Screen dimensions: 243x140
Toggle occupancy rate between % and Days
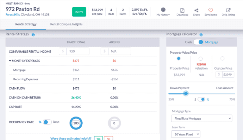coord(47,122)
